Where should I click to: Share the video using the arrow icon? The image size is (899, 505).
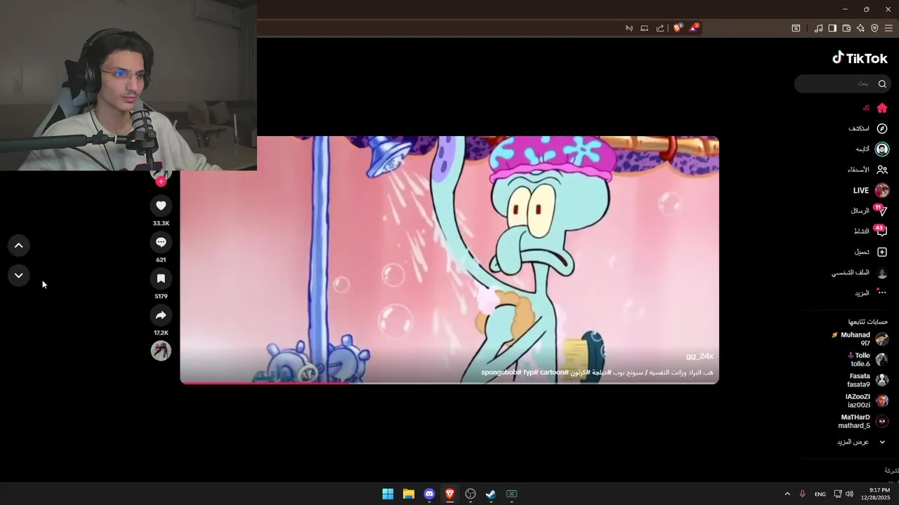[161, 315]
